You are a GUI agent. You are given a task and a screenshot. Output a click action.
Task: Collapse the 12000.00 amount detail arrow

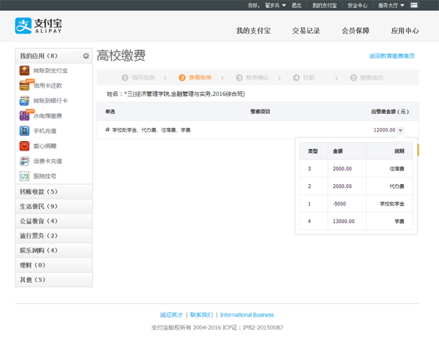tap(400, 130)
